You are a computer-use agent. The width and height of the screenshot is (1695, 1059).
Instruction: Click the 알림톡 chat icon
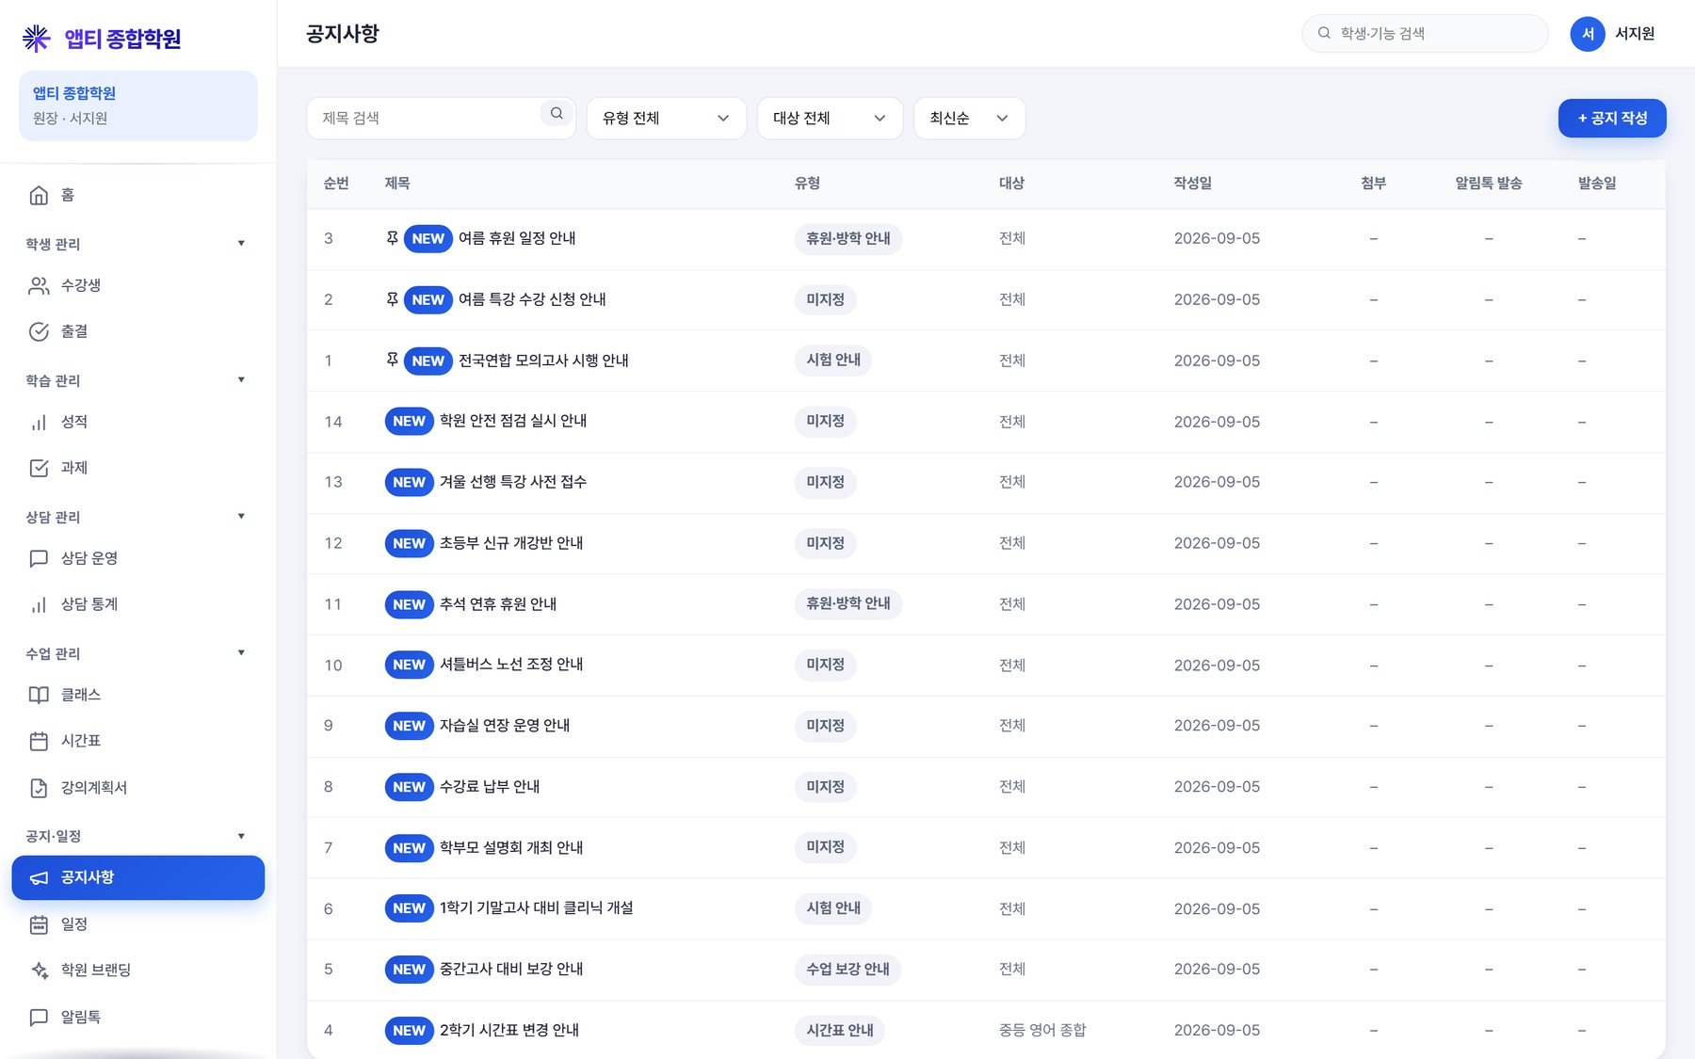(39, 1017)
